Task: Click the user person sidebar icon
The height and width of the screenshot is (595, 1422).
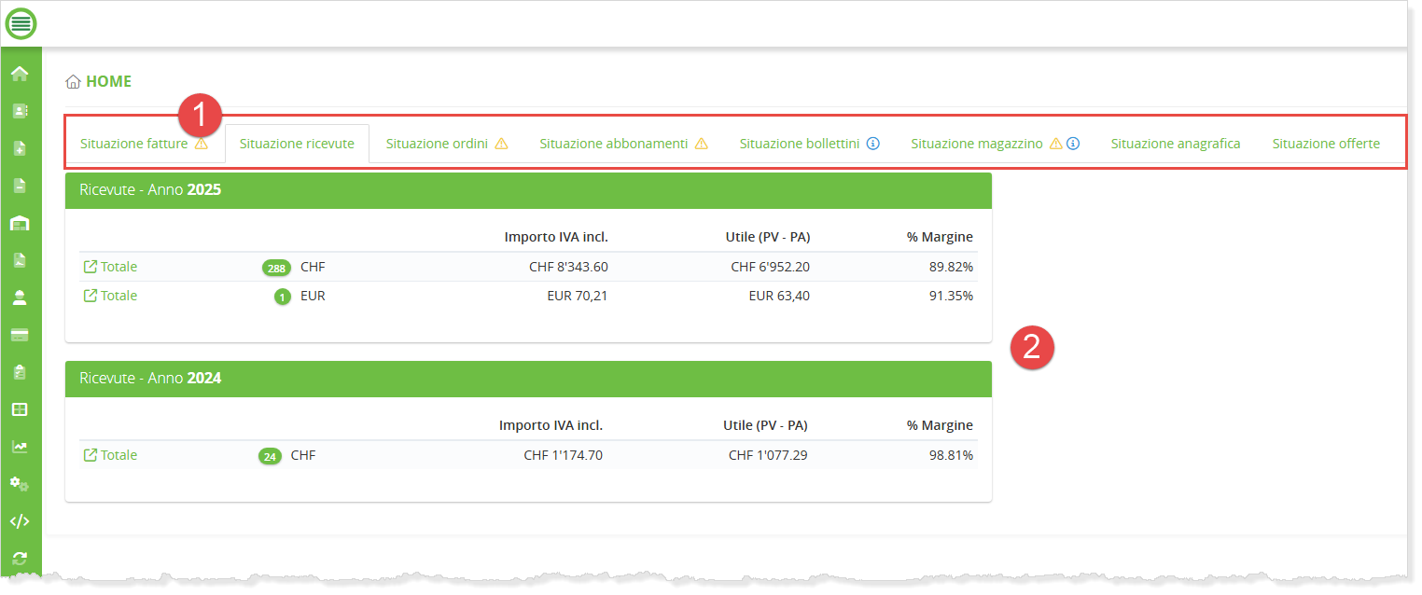Action: (20, 297)
